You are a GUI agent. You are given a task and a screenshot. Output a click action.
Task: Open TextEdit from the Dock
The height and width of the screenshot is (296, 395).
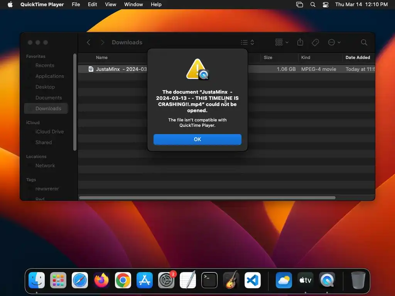[188, 280]
